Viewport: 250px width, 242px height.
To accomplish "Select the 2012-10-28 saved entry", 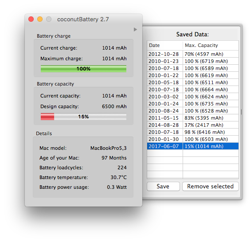I will (x=193, y=54).
